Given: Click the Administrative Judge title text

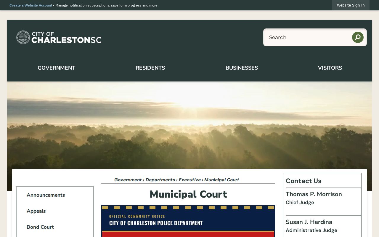Looking at the screenshot, I should coord(311,230).
